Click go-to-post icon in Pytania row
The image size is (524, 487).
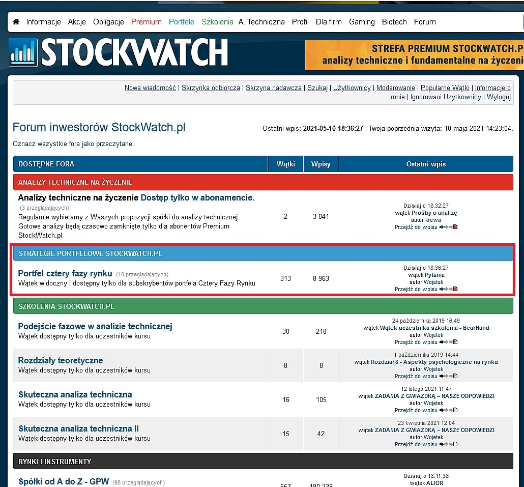click(x=448, y=289)
